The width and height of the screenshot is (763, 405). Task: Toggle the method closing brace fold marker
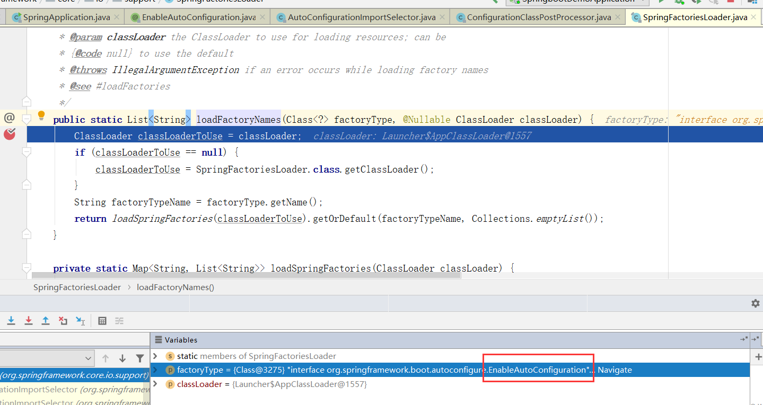(x=27, y=233)
